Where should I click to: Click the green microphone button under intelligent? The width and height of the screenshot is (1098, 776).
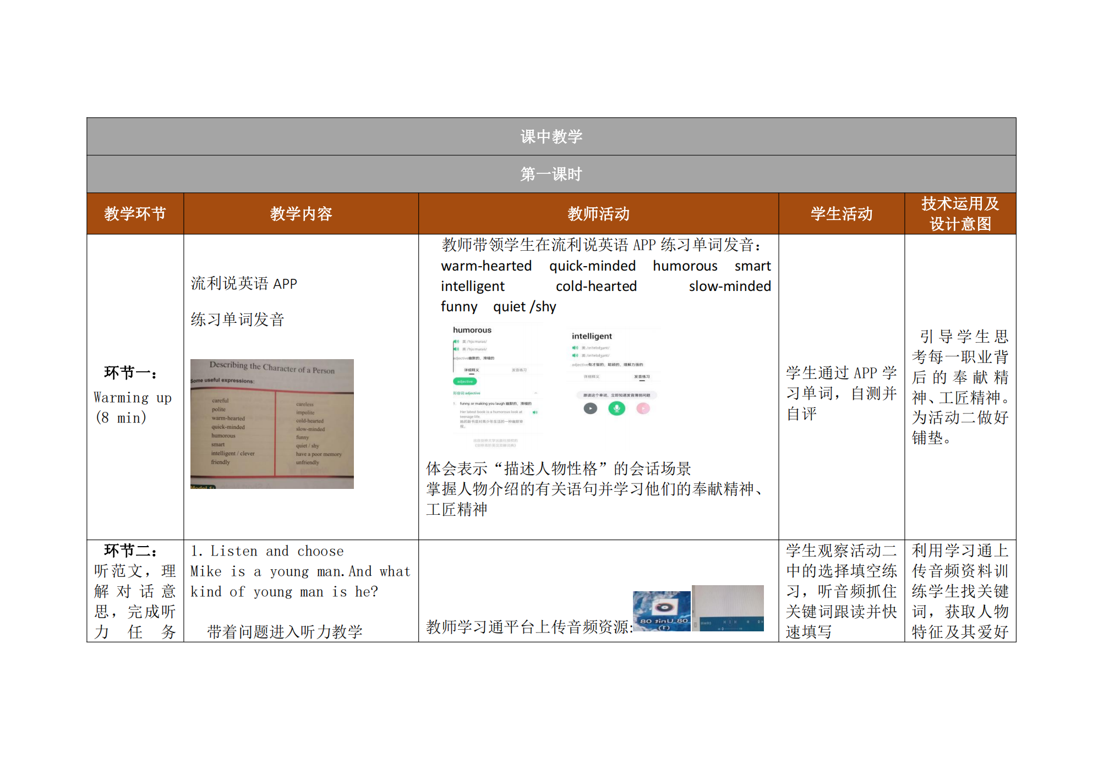click(x=616, y=408)
